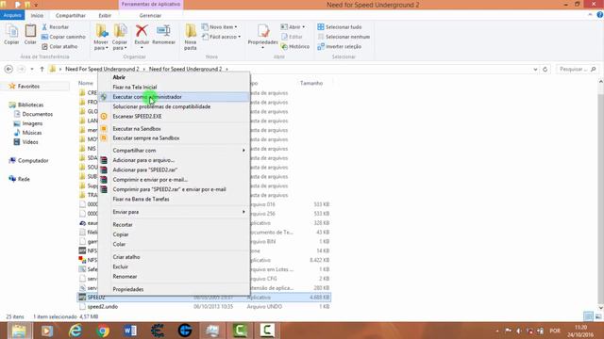Open Microsoft Word from the taskbar
The image size is (604, 339).
(x=130, y=331)
